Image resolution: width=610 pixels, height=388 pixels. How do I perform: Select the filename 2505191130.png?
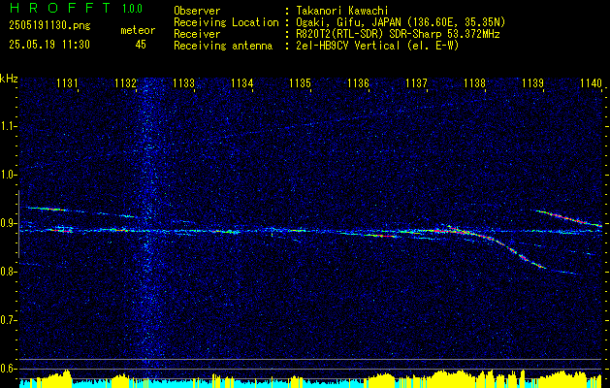(x=49, y=26)
